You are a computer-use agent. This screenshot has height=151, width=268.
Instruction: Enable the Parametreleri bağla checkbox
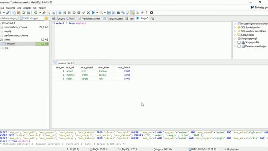(x=239, y=46)
